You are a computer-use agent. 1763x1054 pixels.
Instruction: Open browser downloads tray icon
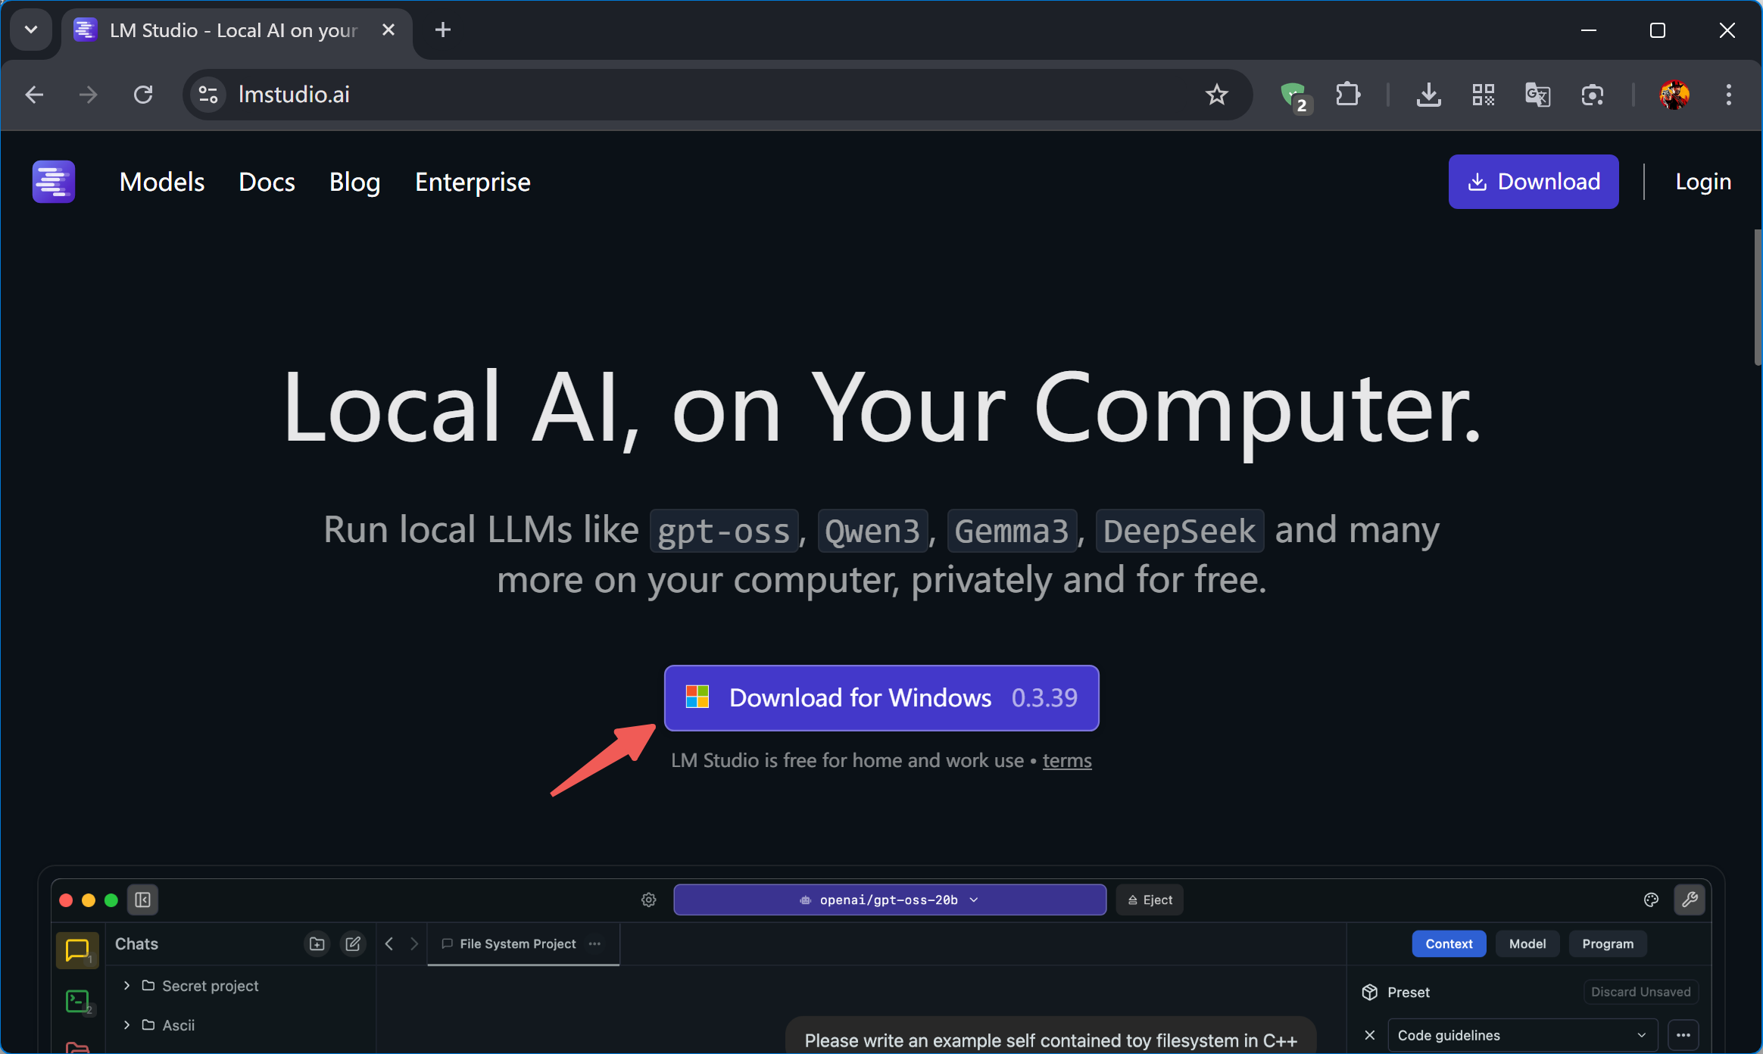coord(1428,95)
